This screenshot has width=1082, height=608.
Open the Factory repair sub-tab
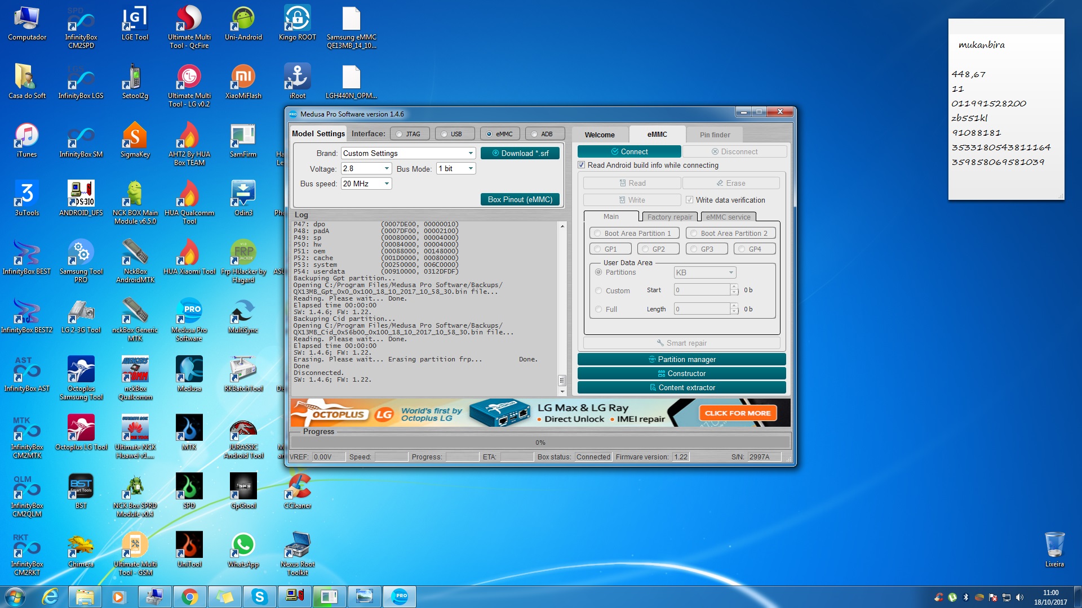tap(669, 217)
